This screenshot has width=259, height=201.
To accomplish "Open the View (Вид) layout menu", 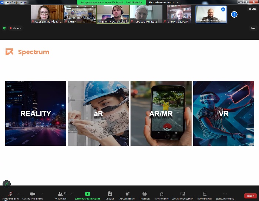I will coord(253,8).
